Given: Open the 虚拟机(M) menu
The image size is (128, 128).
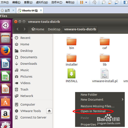Looking at the screenshot, I should point(42,2).
